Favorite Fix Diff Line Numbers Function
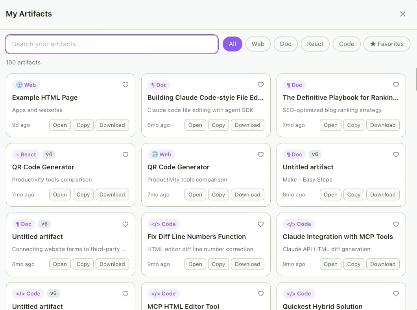This screenshot has height=310, width=417. tap(260, 224)
